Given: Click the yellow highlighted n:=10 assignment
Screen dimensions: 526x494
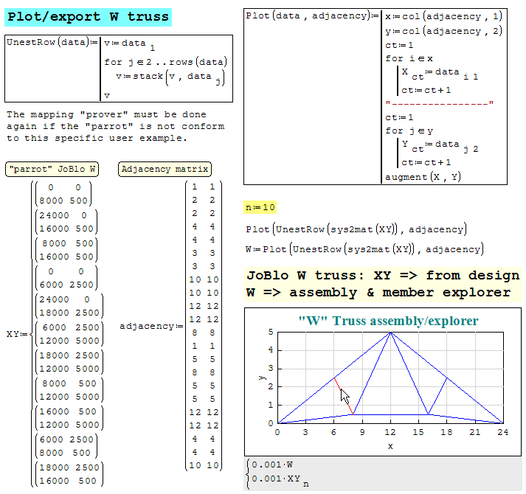Looking at the screenshot, I should (x=260, y=207).
